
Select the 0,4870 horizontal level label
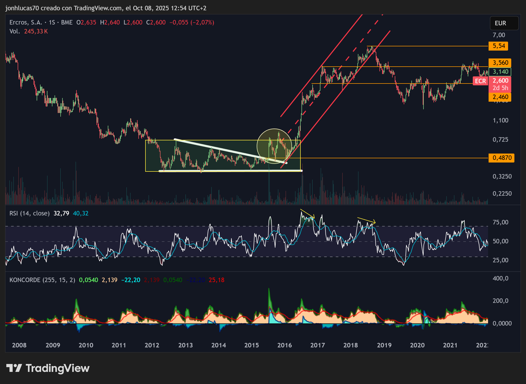(x=501, y=158)
